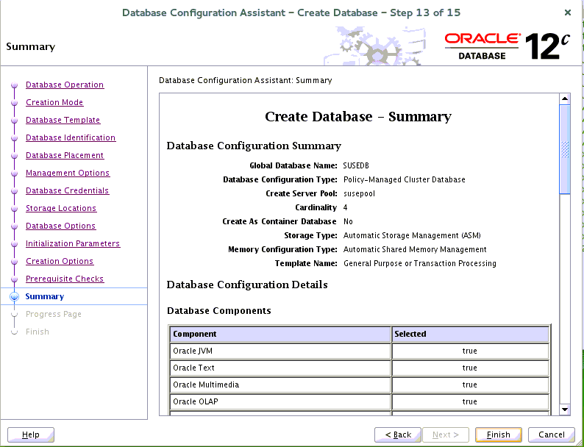Cancel the database creation wizard
This screenshot has height=447, width=584.
click(x=551, y=435)
